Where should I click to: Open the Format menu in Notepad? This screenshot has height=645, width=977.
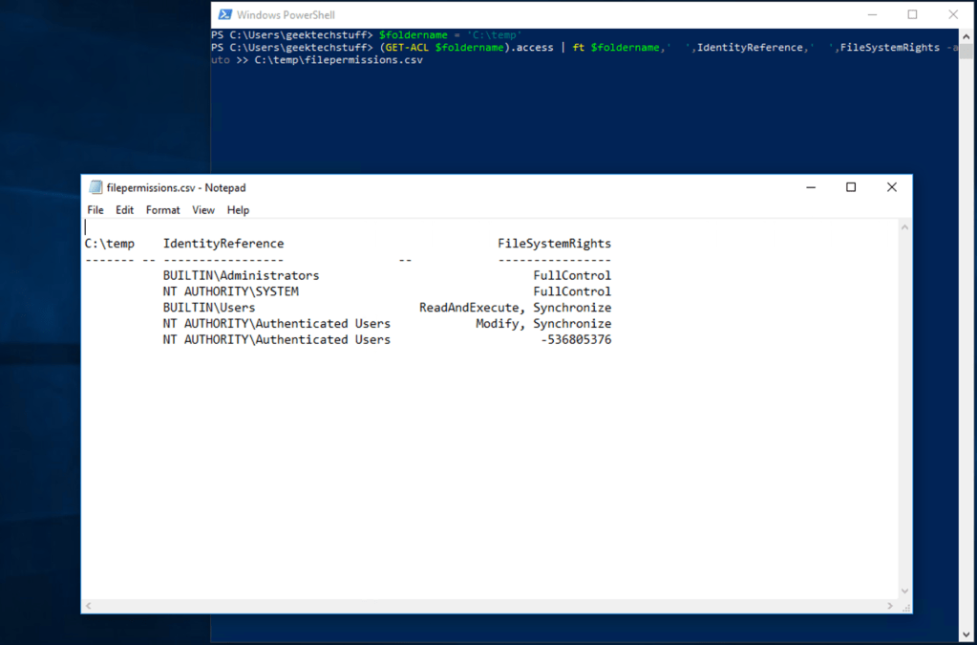(162, 209)
